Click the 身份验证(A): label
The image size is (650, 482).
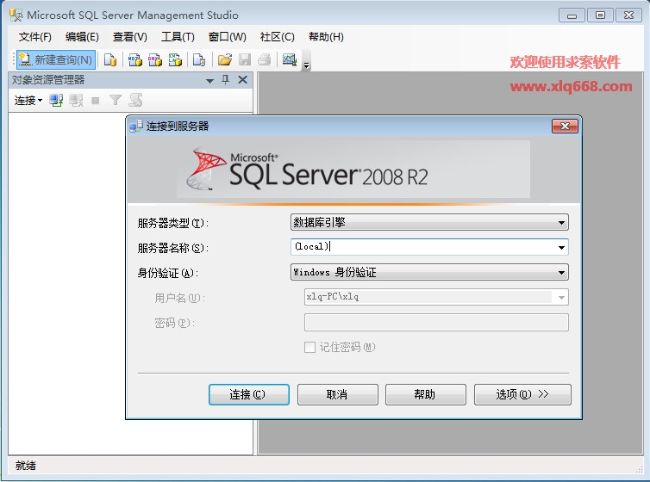168,273
